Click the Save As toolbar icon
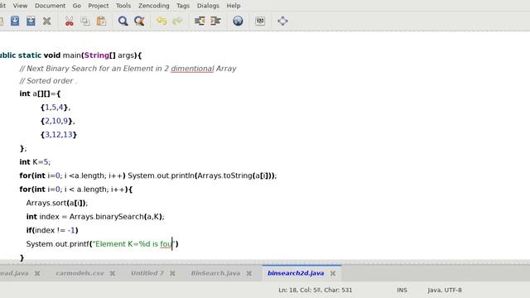 (x=31, y=21)
